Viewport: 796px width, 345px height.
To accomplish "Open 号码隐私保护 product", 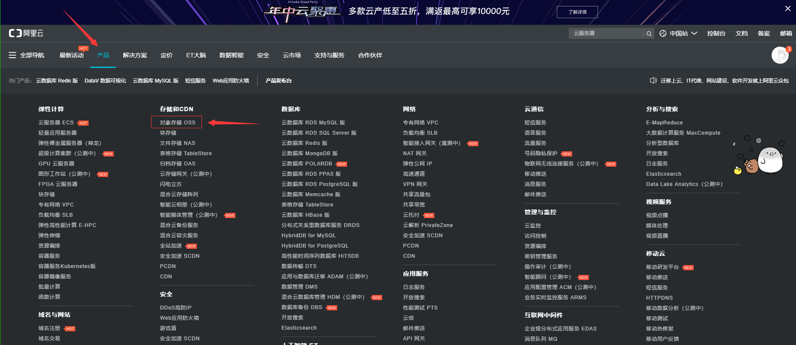I will tap(541, 153).
